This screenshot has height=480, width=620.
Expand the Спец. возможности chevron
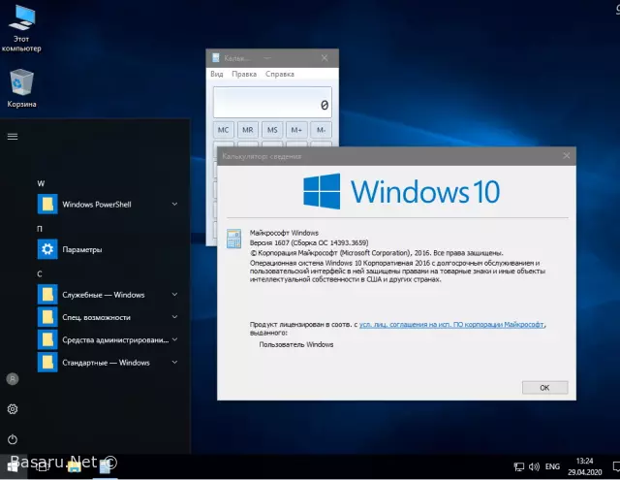(x=174, y=317)
